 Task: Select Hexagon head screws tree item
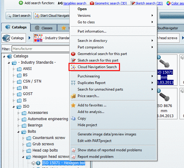[x=51, y=157]
